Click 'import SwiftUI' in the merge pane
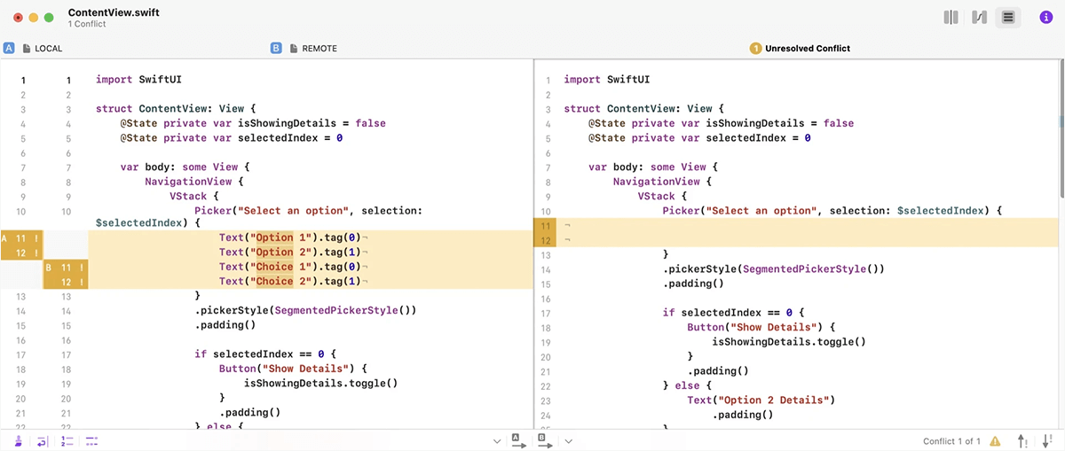The image size is (1065, 451). 607,80
